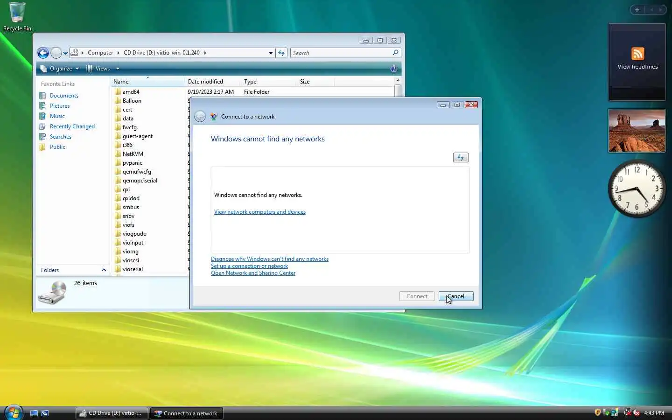Viewport: 672px width, 420px height.
Task: Sort by the Name column header
Action: click(x=147, y=82)
